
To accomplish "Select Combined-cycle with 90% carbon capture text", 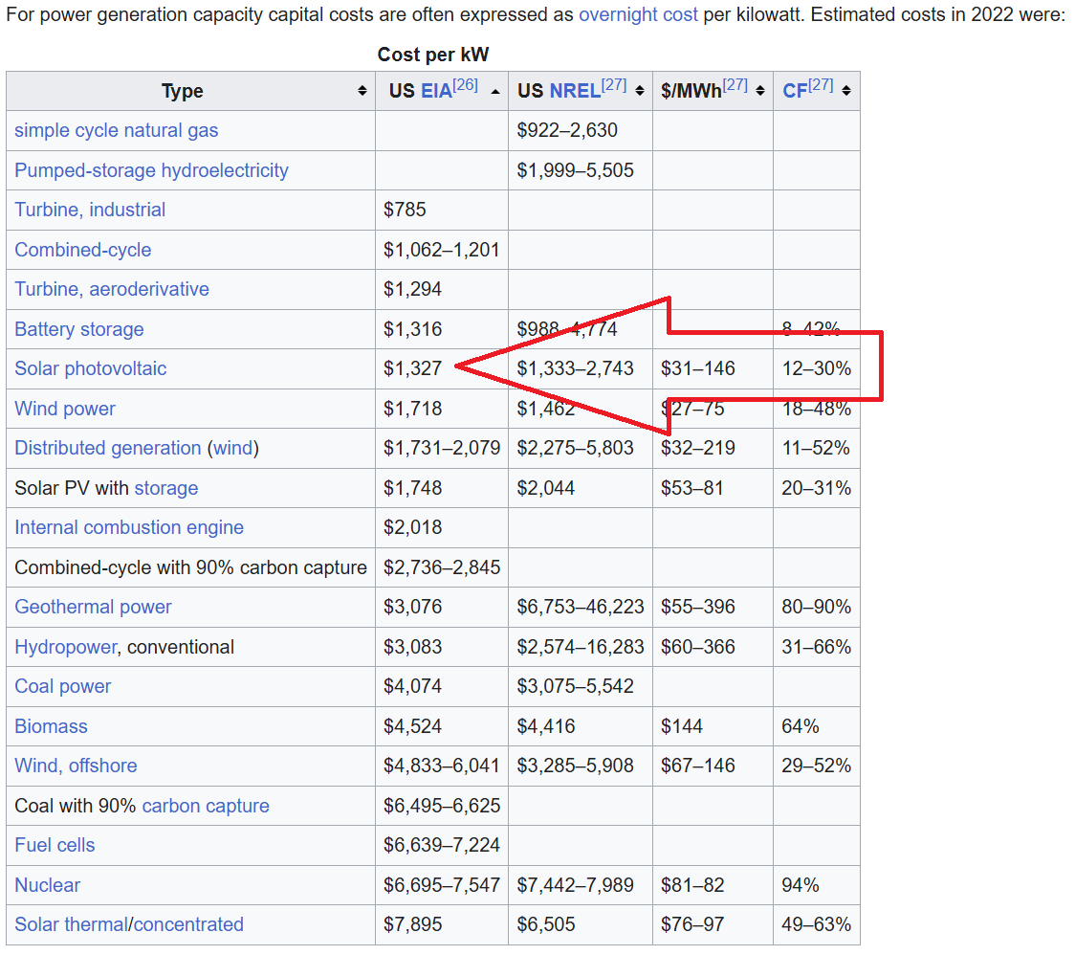I will [190, 568].
